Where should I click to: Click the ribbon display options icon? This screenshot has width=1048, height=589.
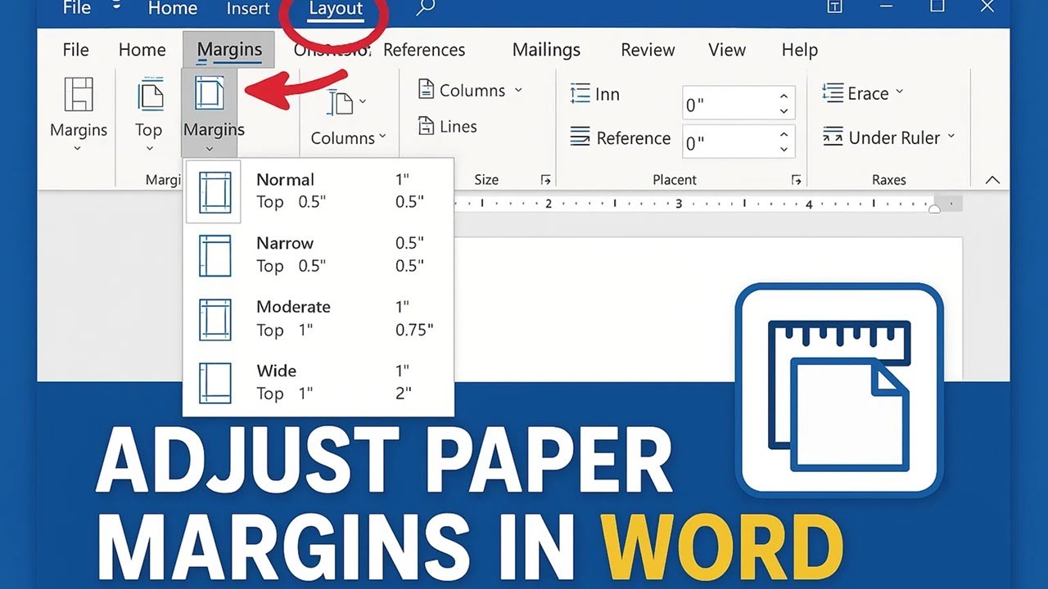835,7
